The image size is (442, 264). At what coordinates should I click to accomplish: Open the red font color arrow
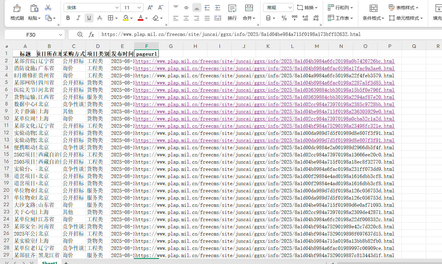click(x=146, y=18)
